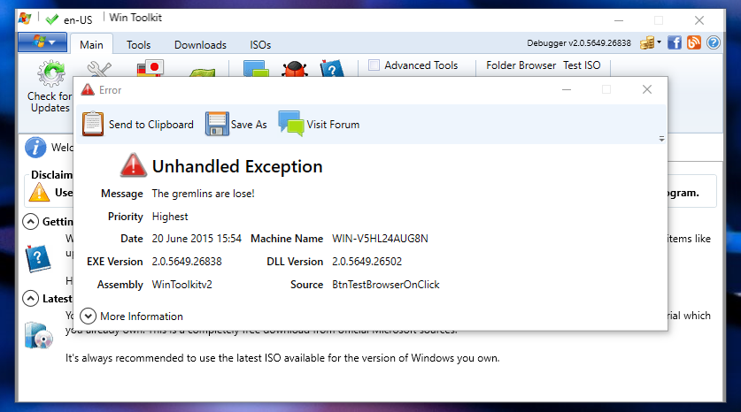This screenshot has height=412, width=741.
Task: Click the text recommending the latest ISO
Action: (x=282, y=358)
